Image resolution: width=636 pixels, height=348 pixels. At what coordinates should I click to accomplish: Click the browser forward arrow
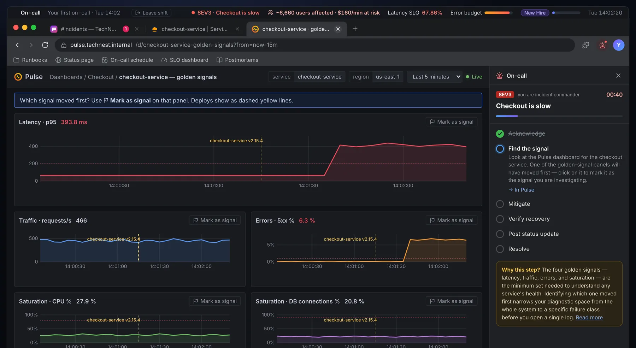[31, 45]
